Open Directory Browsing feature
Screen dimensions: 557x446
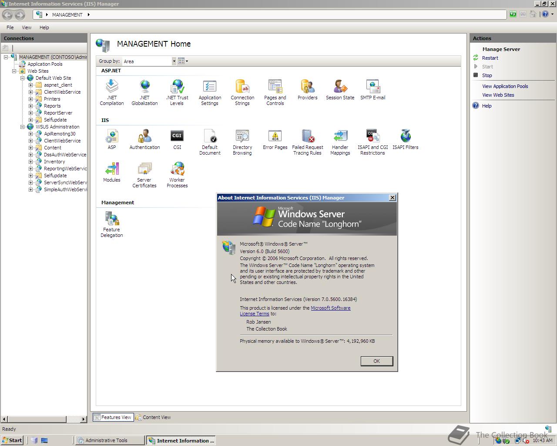[242, 142]
